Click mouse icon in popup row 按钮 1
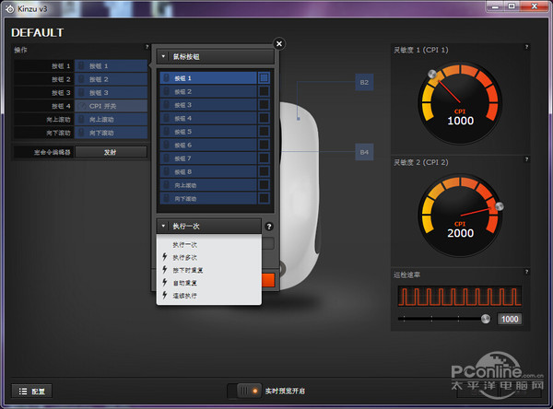This screenshot has height=409, width=553. (167, 78)
